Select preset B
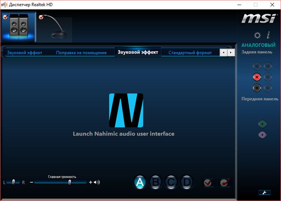The width and height of the screenshot is (281, 201). click(155, 182)
